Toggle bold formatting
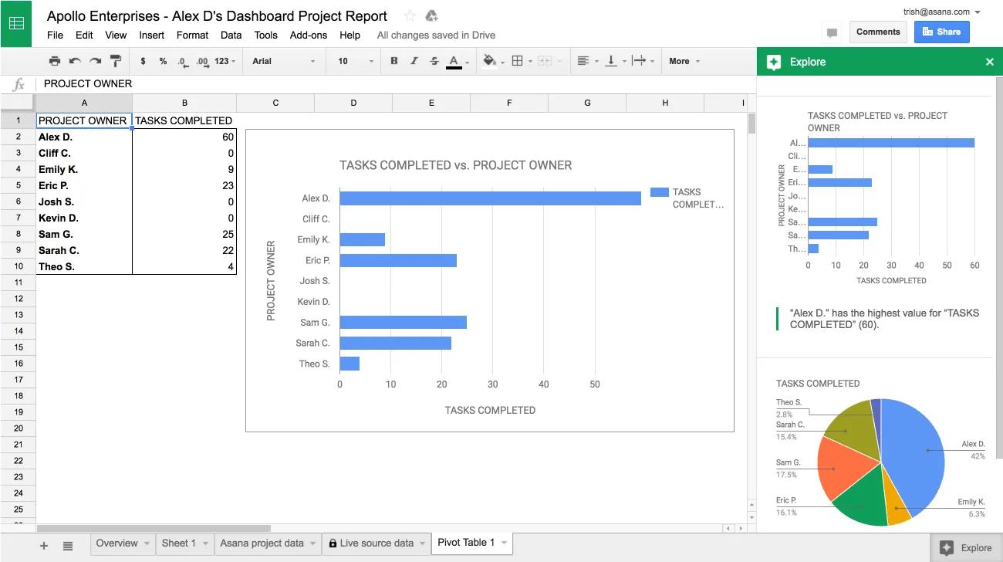This screenshot has height=562, width=1003. point(393,60)
